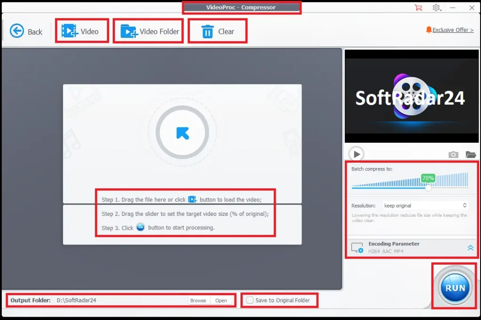This screenshot has width=481, height=320.
Task: Collapse the Encoding Parameter panel chevron
Action: [x=470, y=248]
